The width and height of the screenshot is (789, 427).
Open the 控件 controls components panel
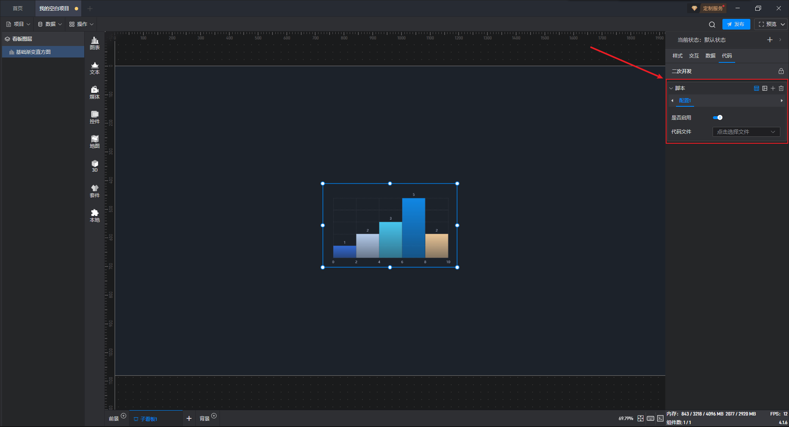pyautogui.click(x=95, y=117)
